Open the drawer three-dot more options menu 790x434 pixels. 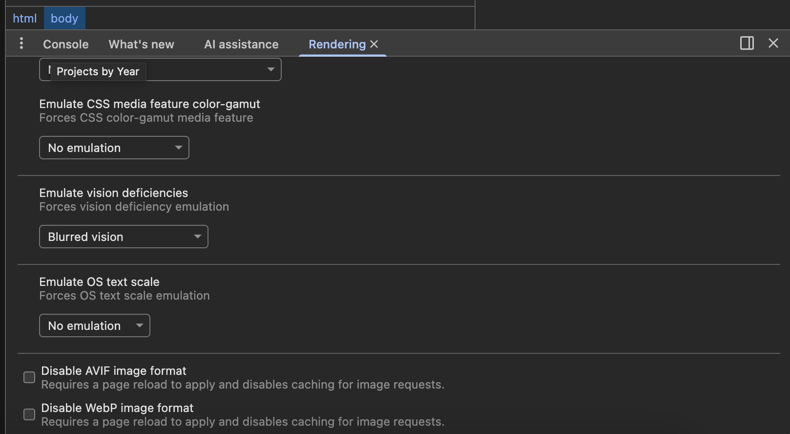[21, 43]
